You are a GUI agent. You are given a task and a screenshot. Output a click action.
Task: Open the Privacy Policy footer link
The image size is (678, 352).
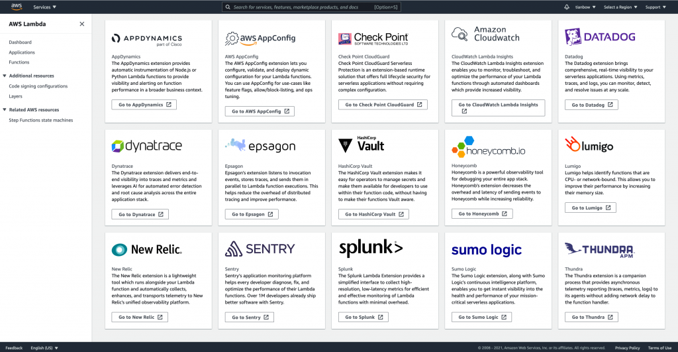[x=628, y=347]
